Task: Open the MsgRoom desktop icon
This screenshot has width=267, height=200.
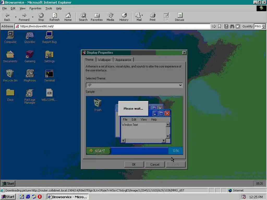Action: pyautogui.click(x=30, y=76)
